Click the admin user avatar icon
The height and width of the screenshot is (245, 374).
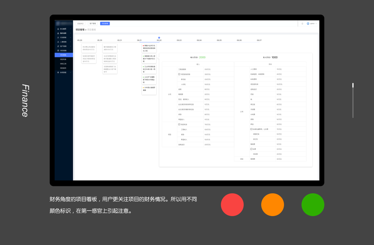(x=308, y=24)
